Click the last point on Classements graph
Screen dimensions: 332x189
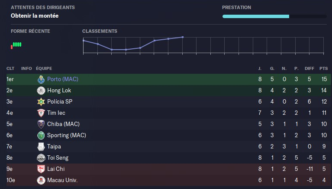[x=183, y=37]
